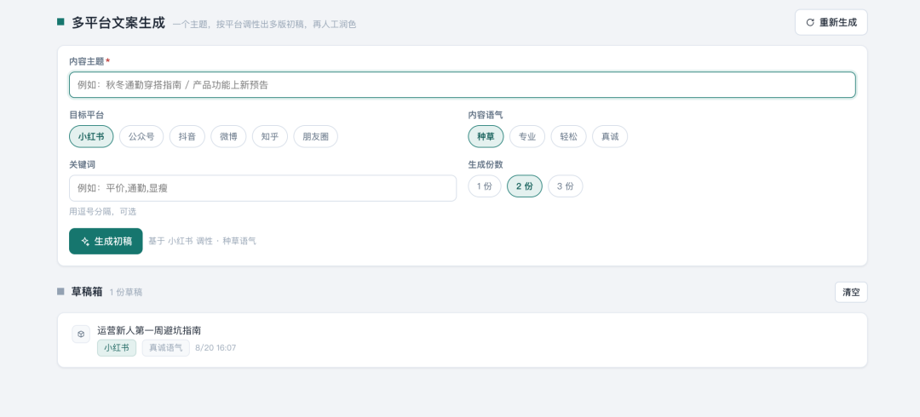Select 3 份 as the copy count
The image size is (920, 417).
click(565, 186)
